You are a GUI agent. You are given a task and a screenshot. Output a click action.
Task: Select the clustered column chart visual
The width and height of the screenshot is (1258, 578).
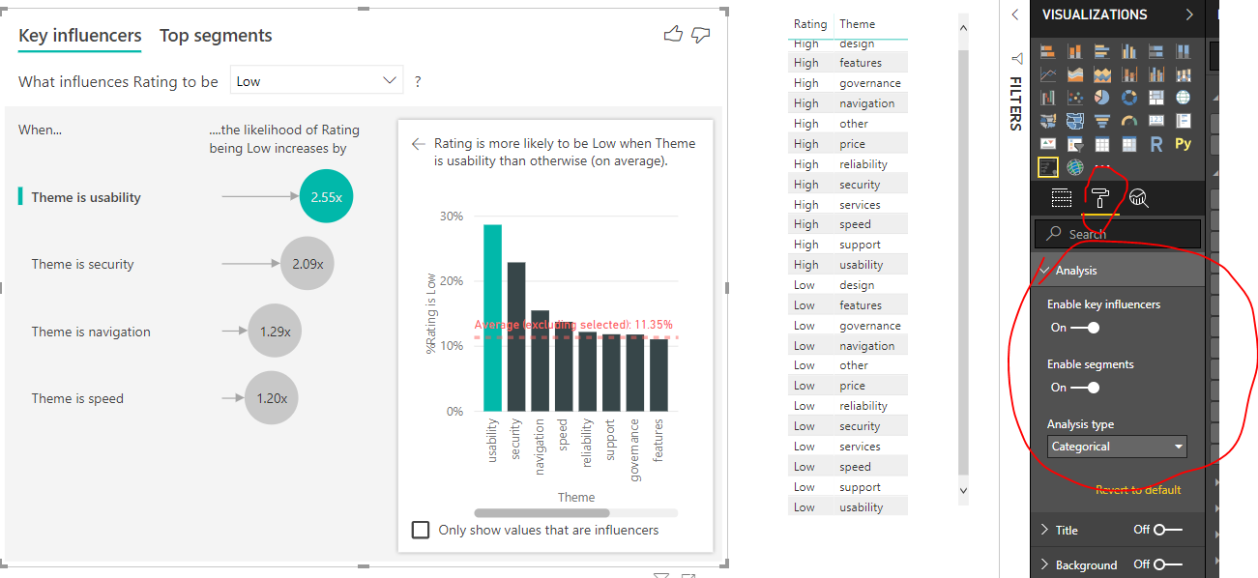coord(1129,51)
